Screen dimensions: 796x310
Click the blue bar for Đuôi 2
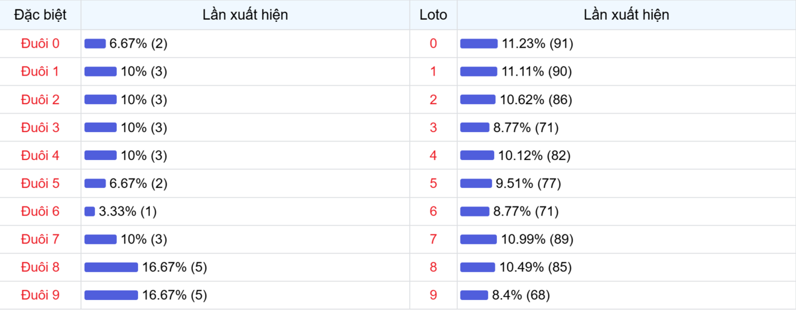(x=100, y=100)
